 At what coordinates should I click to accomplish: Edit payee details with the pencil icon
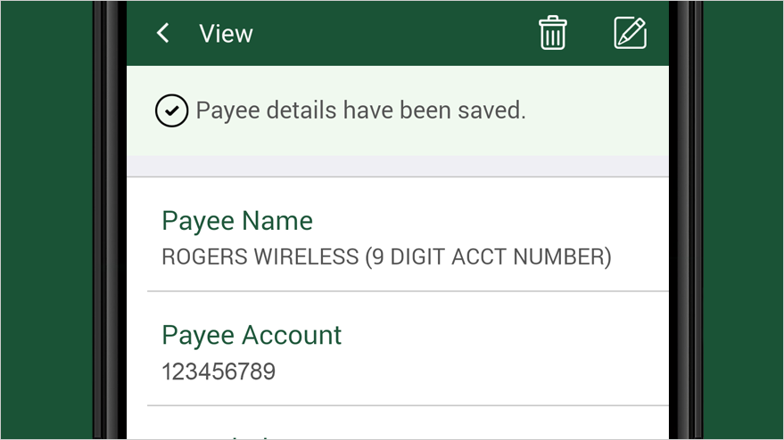pyautogui.click(x=630, y=33)
